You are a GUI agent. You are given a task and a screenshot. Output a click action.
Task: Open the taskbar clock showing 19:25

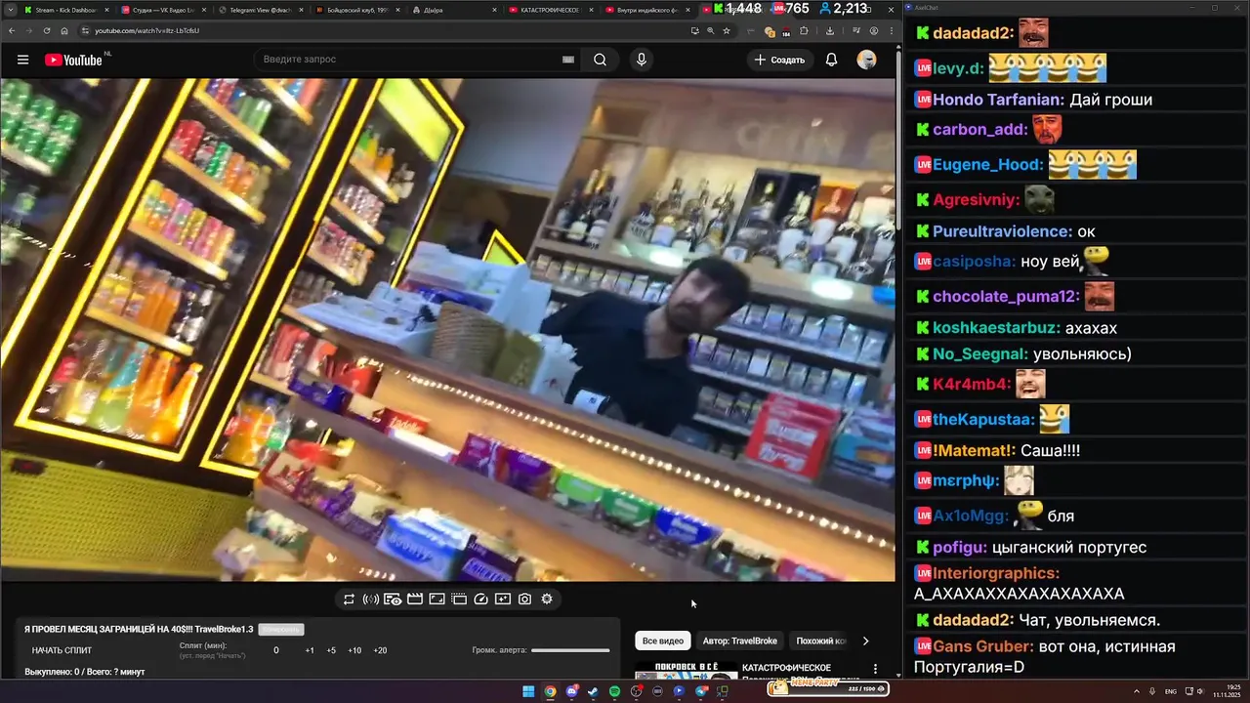point(1227,691)
